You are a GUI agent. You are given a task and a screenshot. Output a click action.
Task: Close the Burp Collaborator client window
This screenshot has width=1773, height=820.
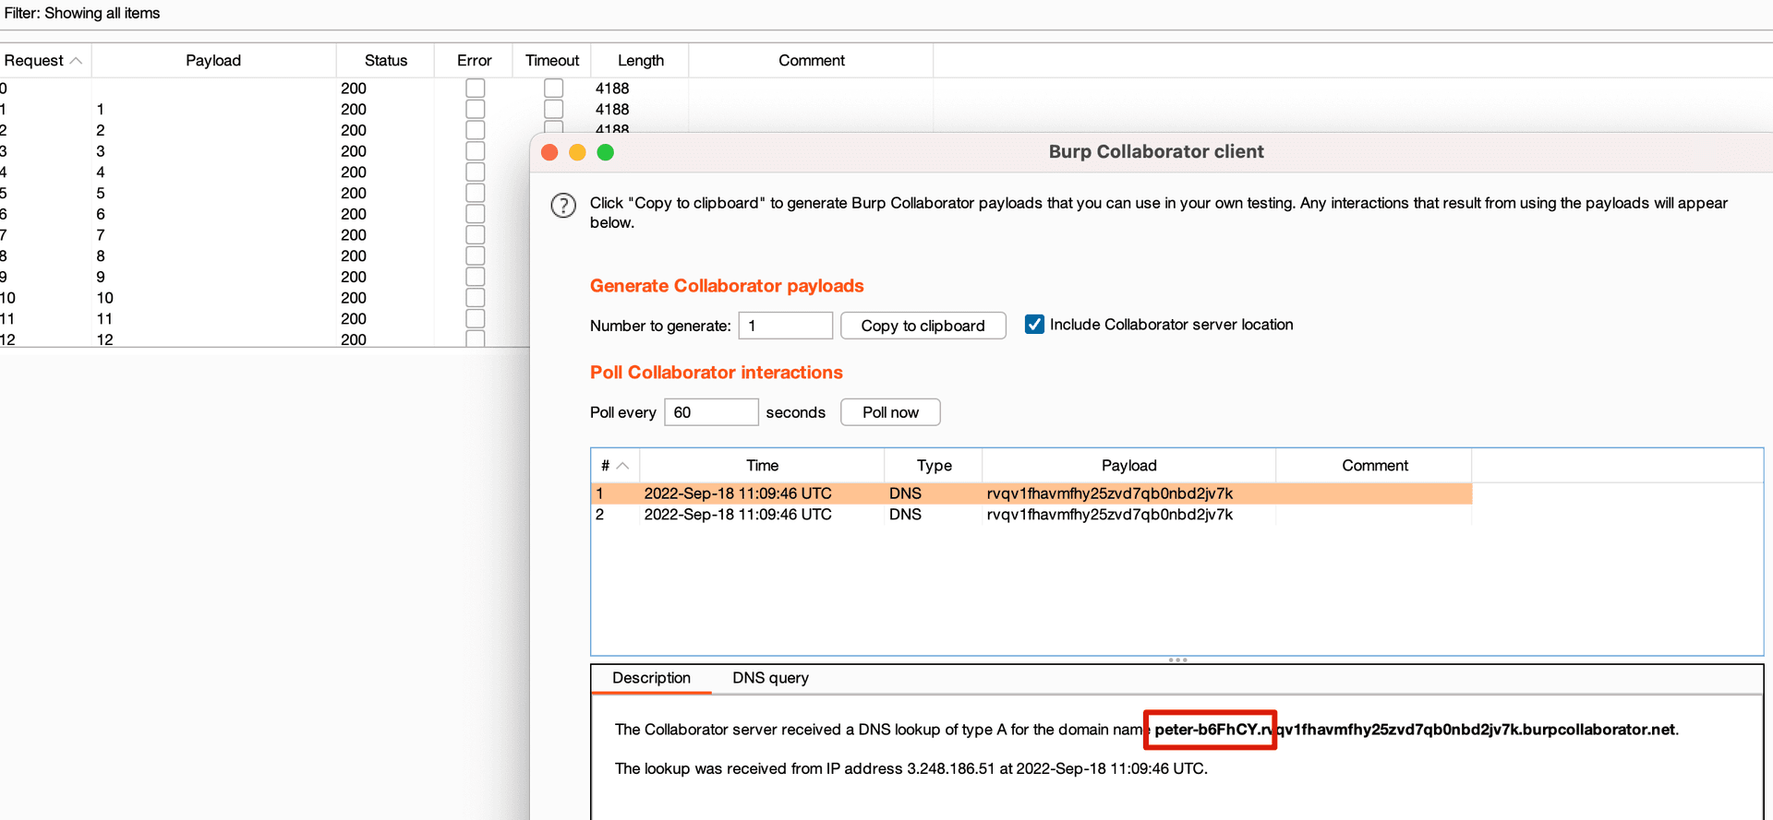click(549, 152)
